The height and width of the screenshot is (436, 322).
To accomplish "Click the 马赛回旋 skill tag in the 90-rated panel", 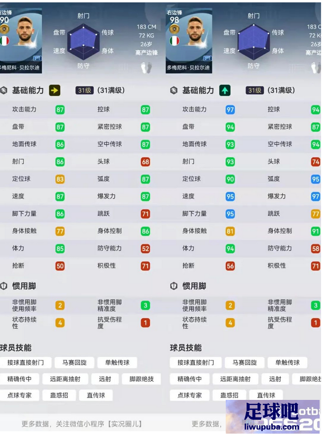I will coord(74,362).
